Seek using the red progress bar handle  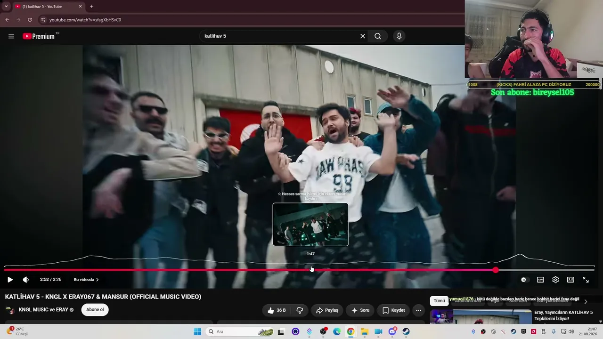496,270
